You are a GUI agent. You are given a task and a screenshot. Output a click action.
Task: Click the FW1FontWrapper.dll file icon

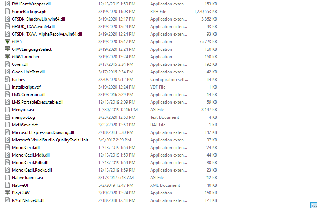(8, 4)
